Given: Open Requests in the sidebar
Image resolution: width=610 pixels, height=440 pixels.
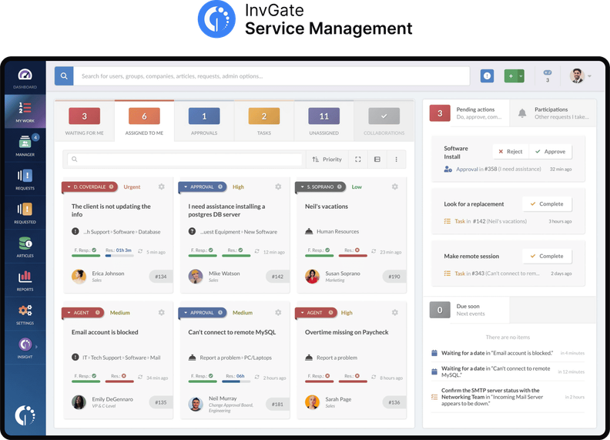Looking at the screenshot, I should [25, 179].
